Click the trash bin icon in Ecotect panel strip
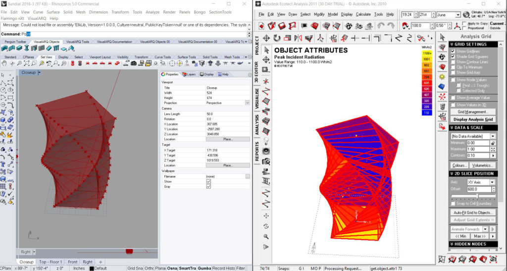 (442, 107)
